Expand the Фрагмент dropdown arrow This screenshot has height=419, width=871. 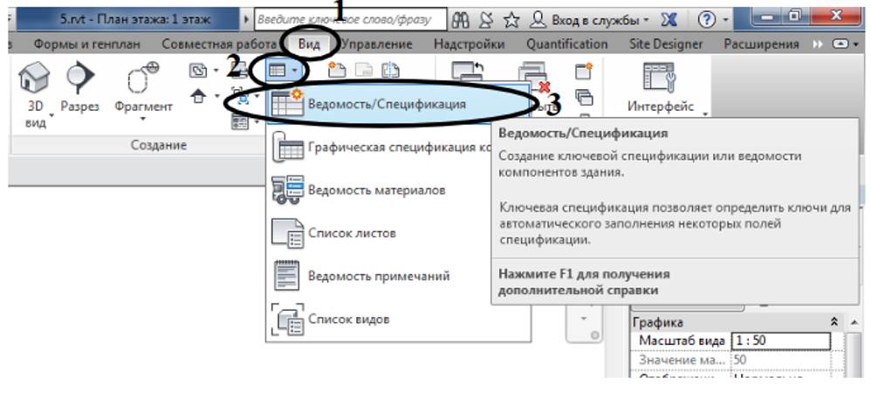143,119
